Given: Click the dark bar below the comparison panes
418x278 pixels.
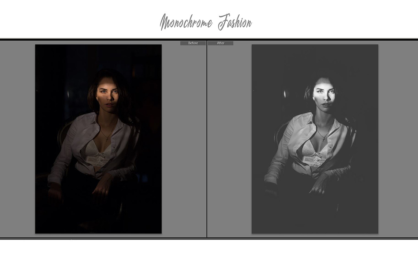Looking at the screenshot, I should [209, 239].
